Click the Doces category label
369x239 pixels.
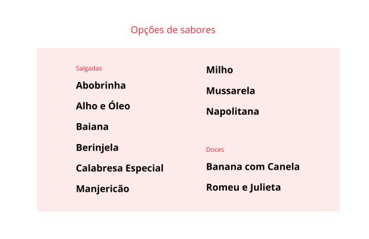[215, 149]
